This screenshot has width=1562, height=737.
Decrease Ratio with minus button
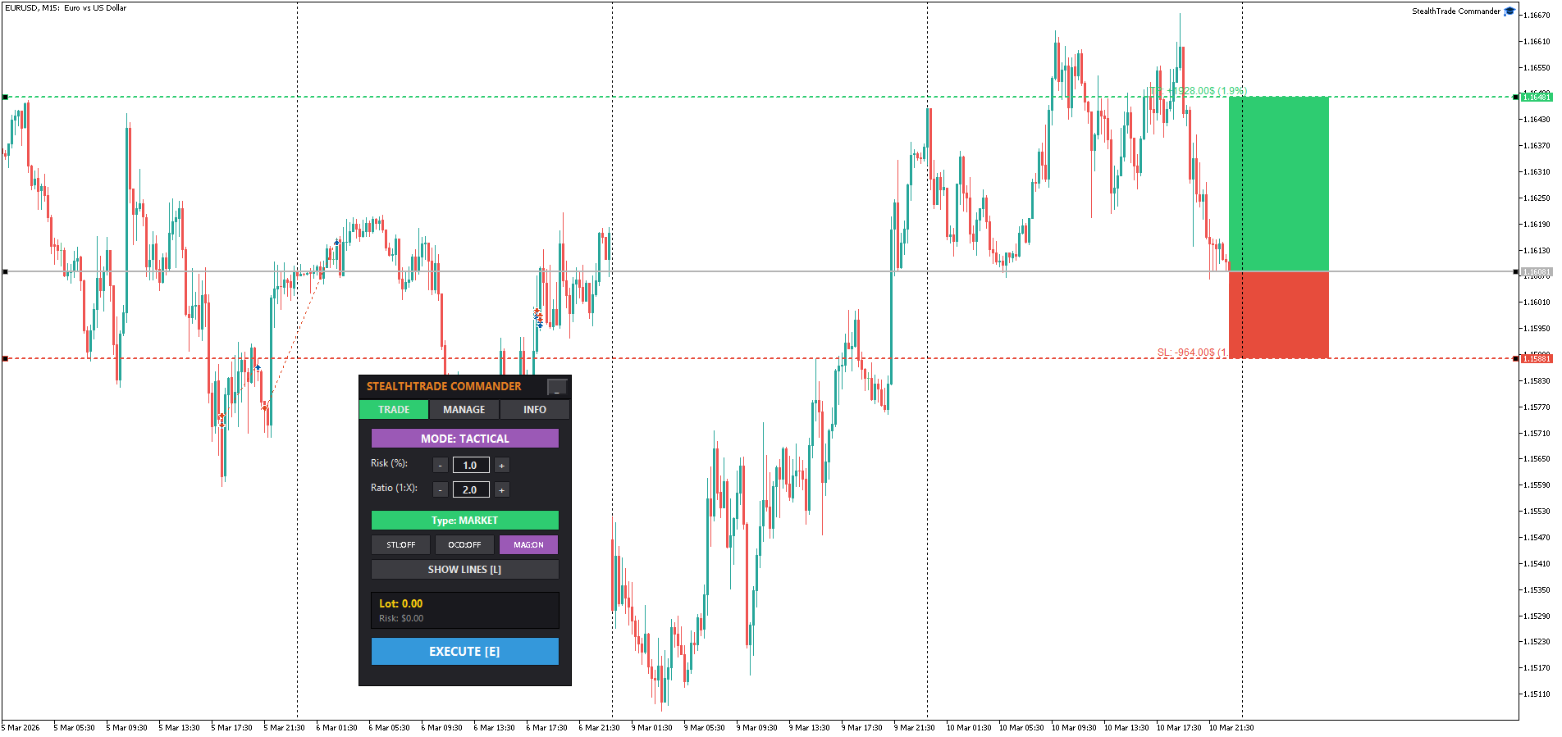point(441,490)
